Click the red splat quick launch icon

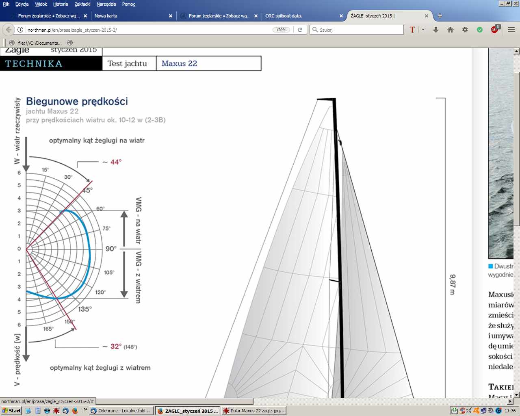[x=56, y=411]
